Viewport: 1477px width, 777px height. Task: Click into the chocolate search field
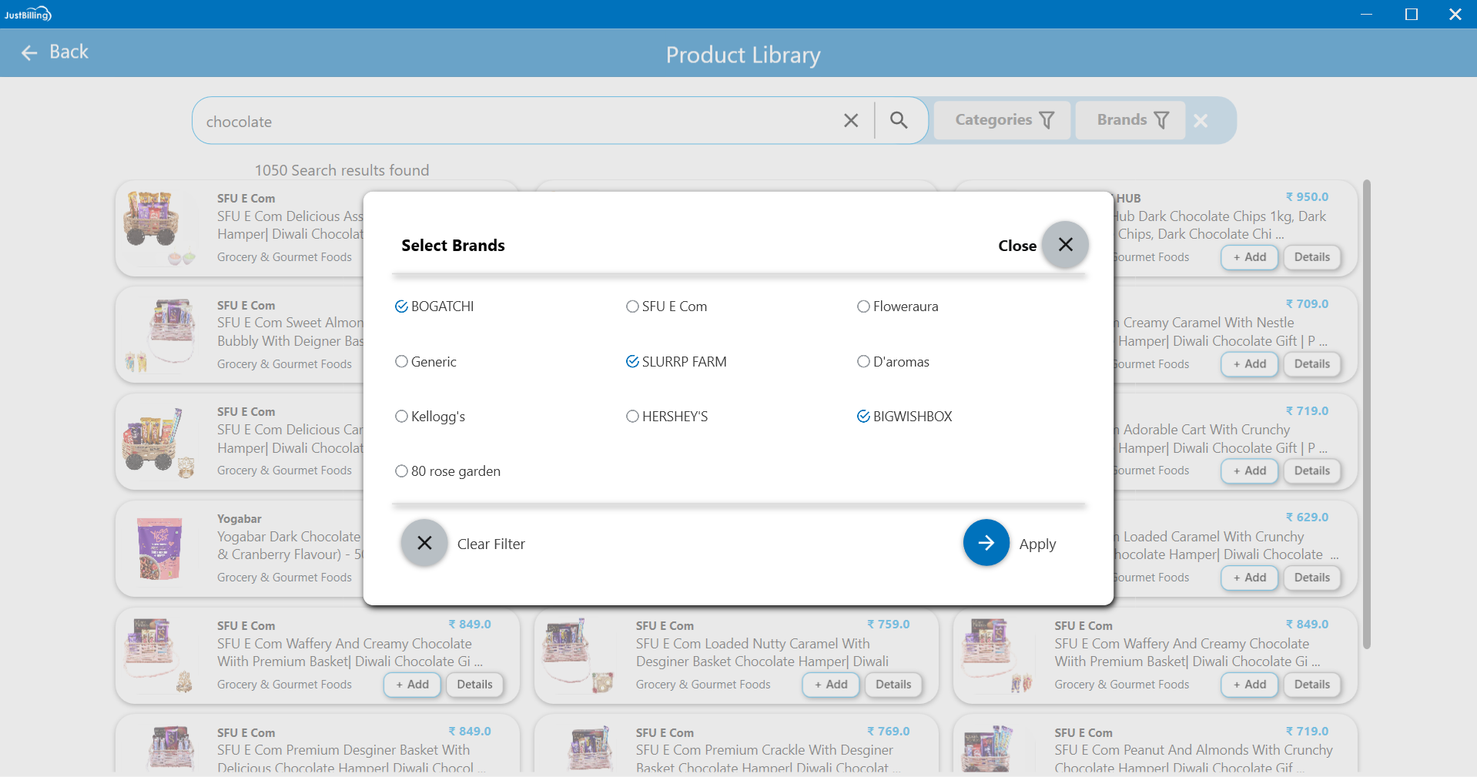tap(516, 122)
